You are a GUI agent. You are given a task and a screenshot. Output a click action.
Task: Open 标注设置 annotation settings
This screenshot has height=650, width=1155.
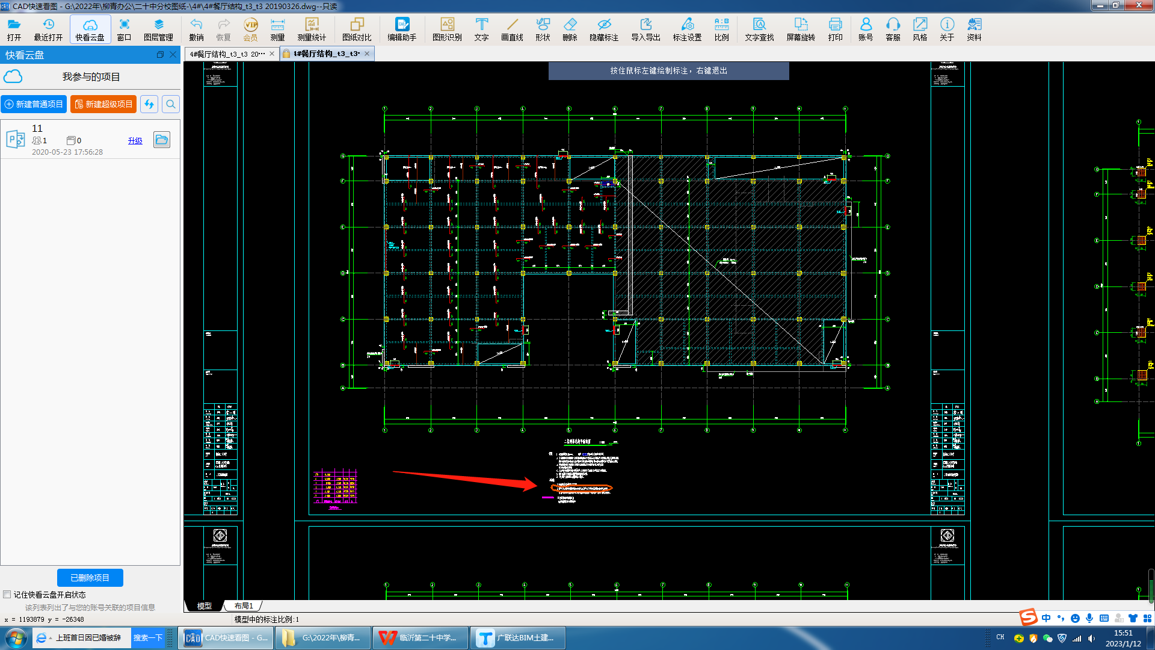[687, 29]
